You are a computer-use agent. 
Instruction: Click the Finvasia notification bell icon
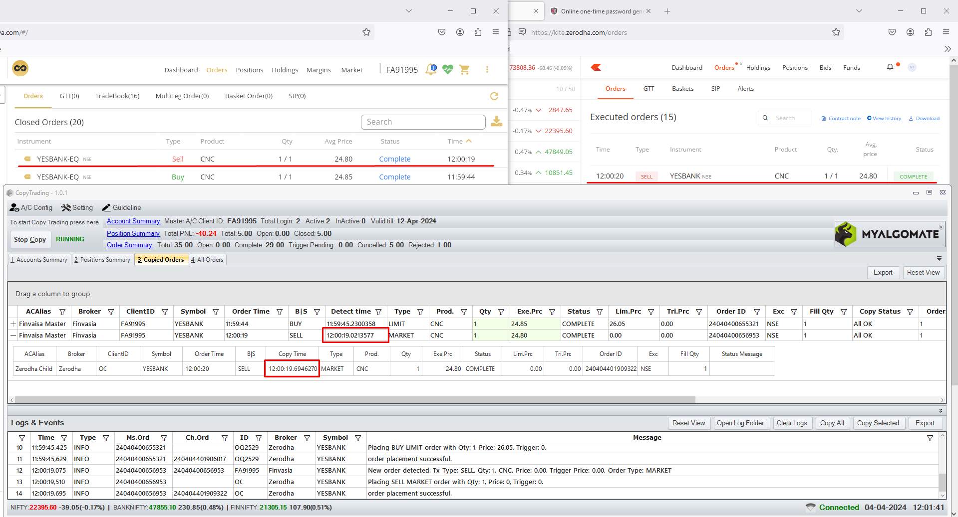[430, 69]
